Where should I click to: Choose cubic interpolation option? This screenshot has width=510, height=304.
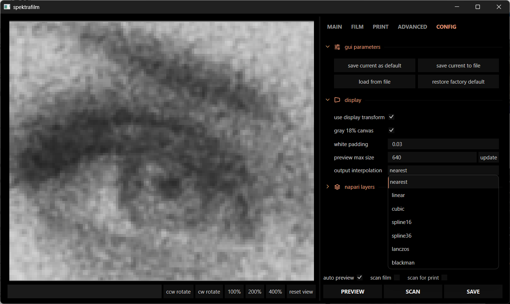[x=443, y=209]
